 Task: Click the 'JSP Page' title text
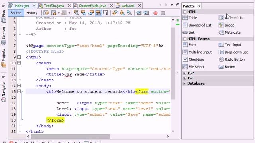click(75, 74)
